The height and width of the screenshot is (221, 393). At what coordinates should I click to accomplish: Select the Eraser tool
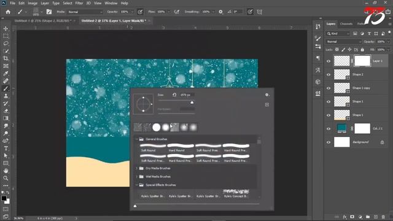[6, 110]
